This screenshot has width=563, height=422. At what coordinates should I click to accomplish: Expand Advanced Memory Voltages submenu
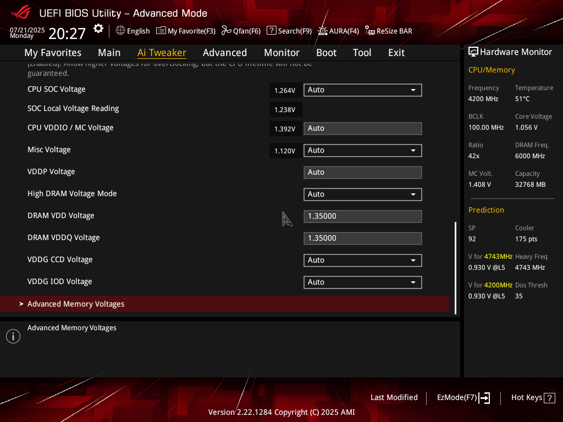pyautogui.click(x=224, y=304)
